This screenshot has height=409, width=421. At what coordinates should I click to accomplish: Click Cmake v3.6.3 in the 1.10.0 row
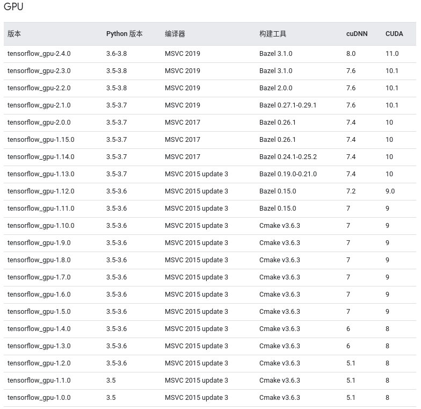tap(279, 226)
